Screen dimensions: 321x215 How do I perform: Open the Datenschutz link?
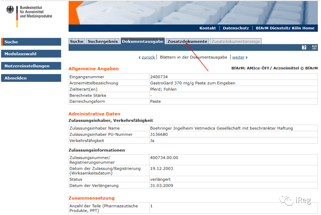[x=236, y=28]
